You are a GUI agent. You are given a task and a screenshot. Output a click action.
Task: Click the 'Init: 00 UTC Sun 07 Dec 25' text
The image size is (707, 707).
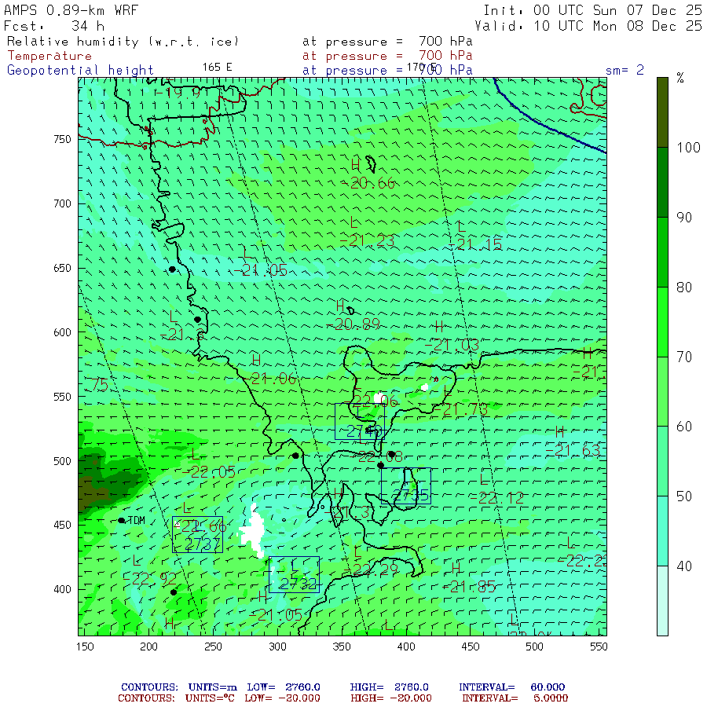tap(593, 10)
